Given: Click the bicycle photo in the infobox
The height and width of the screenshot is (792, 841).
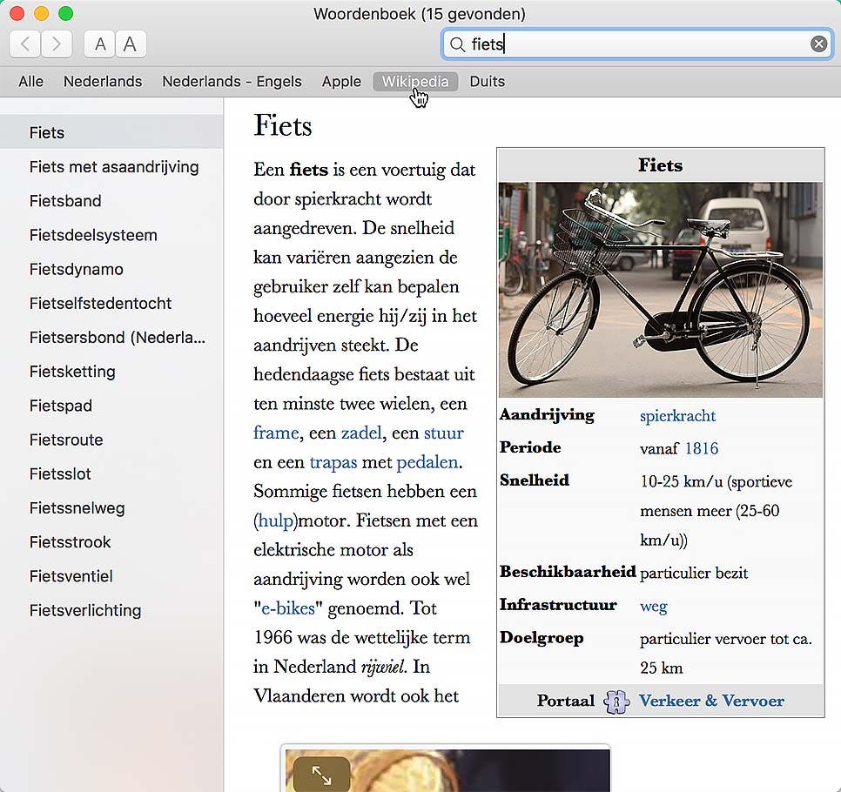Looking at the screenshot, I should coord(659,285).
